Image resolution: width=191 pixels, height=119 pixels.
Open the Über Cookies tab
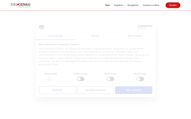pos(135,36)
